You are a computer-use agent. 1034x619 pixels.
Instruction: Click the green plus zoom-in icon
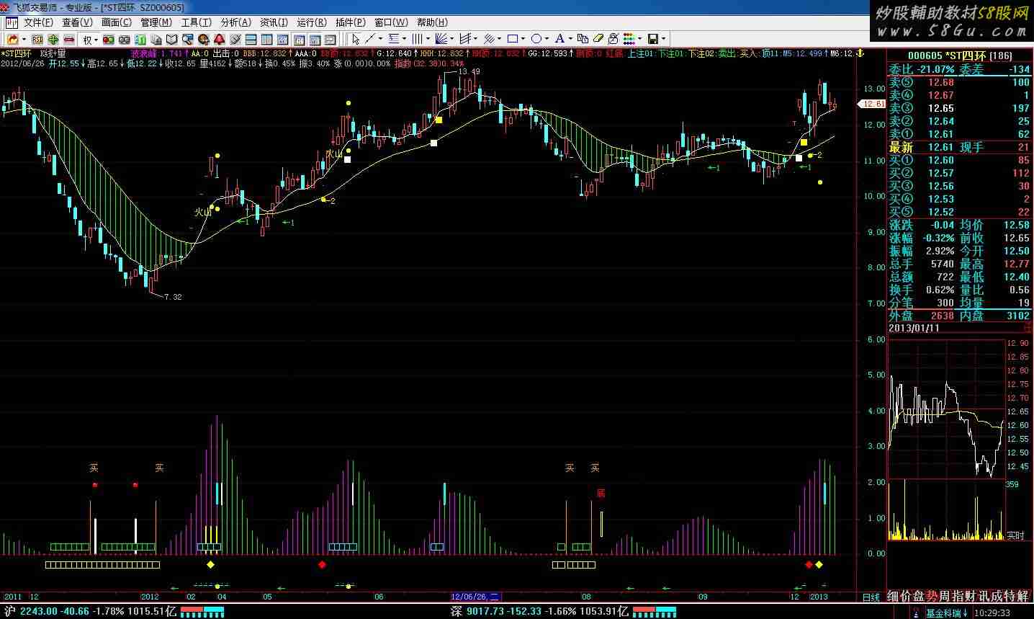click(53, 39)
